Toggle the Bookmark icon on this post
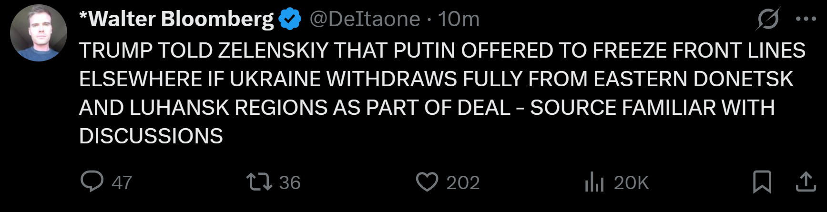The height and width of the screenshot is (212, 827). [762, 182]
